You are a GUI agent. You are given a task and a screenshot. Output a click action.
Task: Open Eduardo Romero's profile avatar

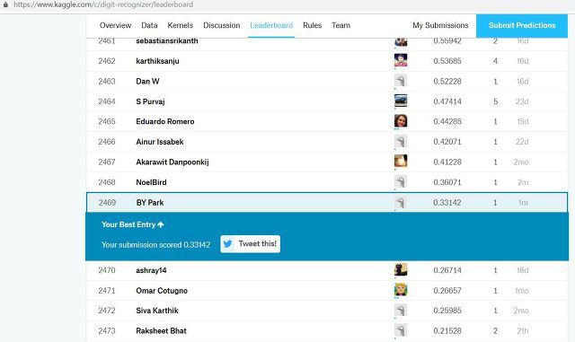(x=401, y=120)
